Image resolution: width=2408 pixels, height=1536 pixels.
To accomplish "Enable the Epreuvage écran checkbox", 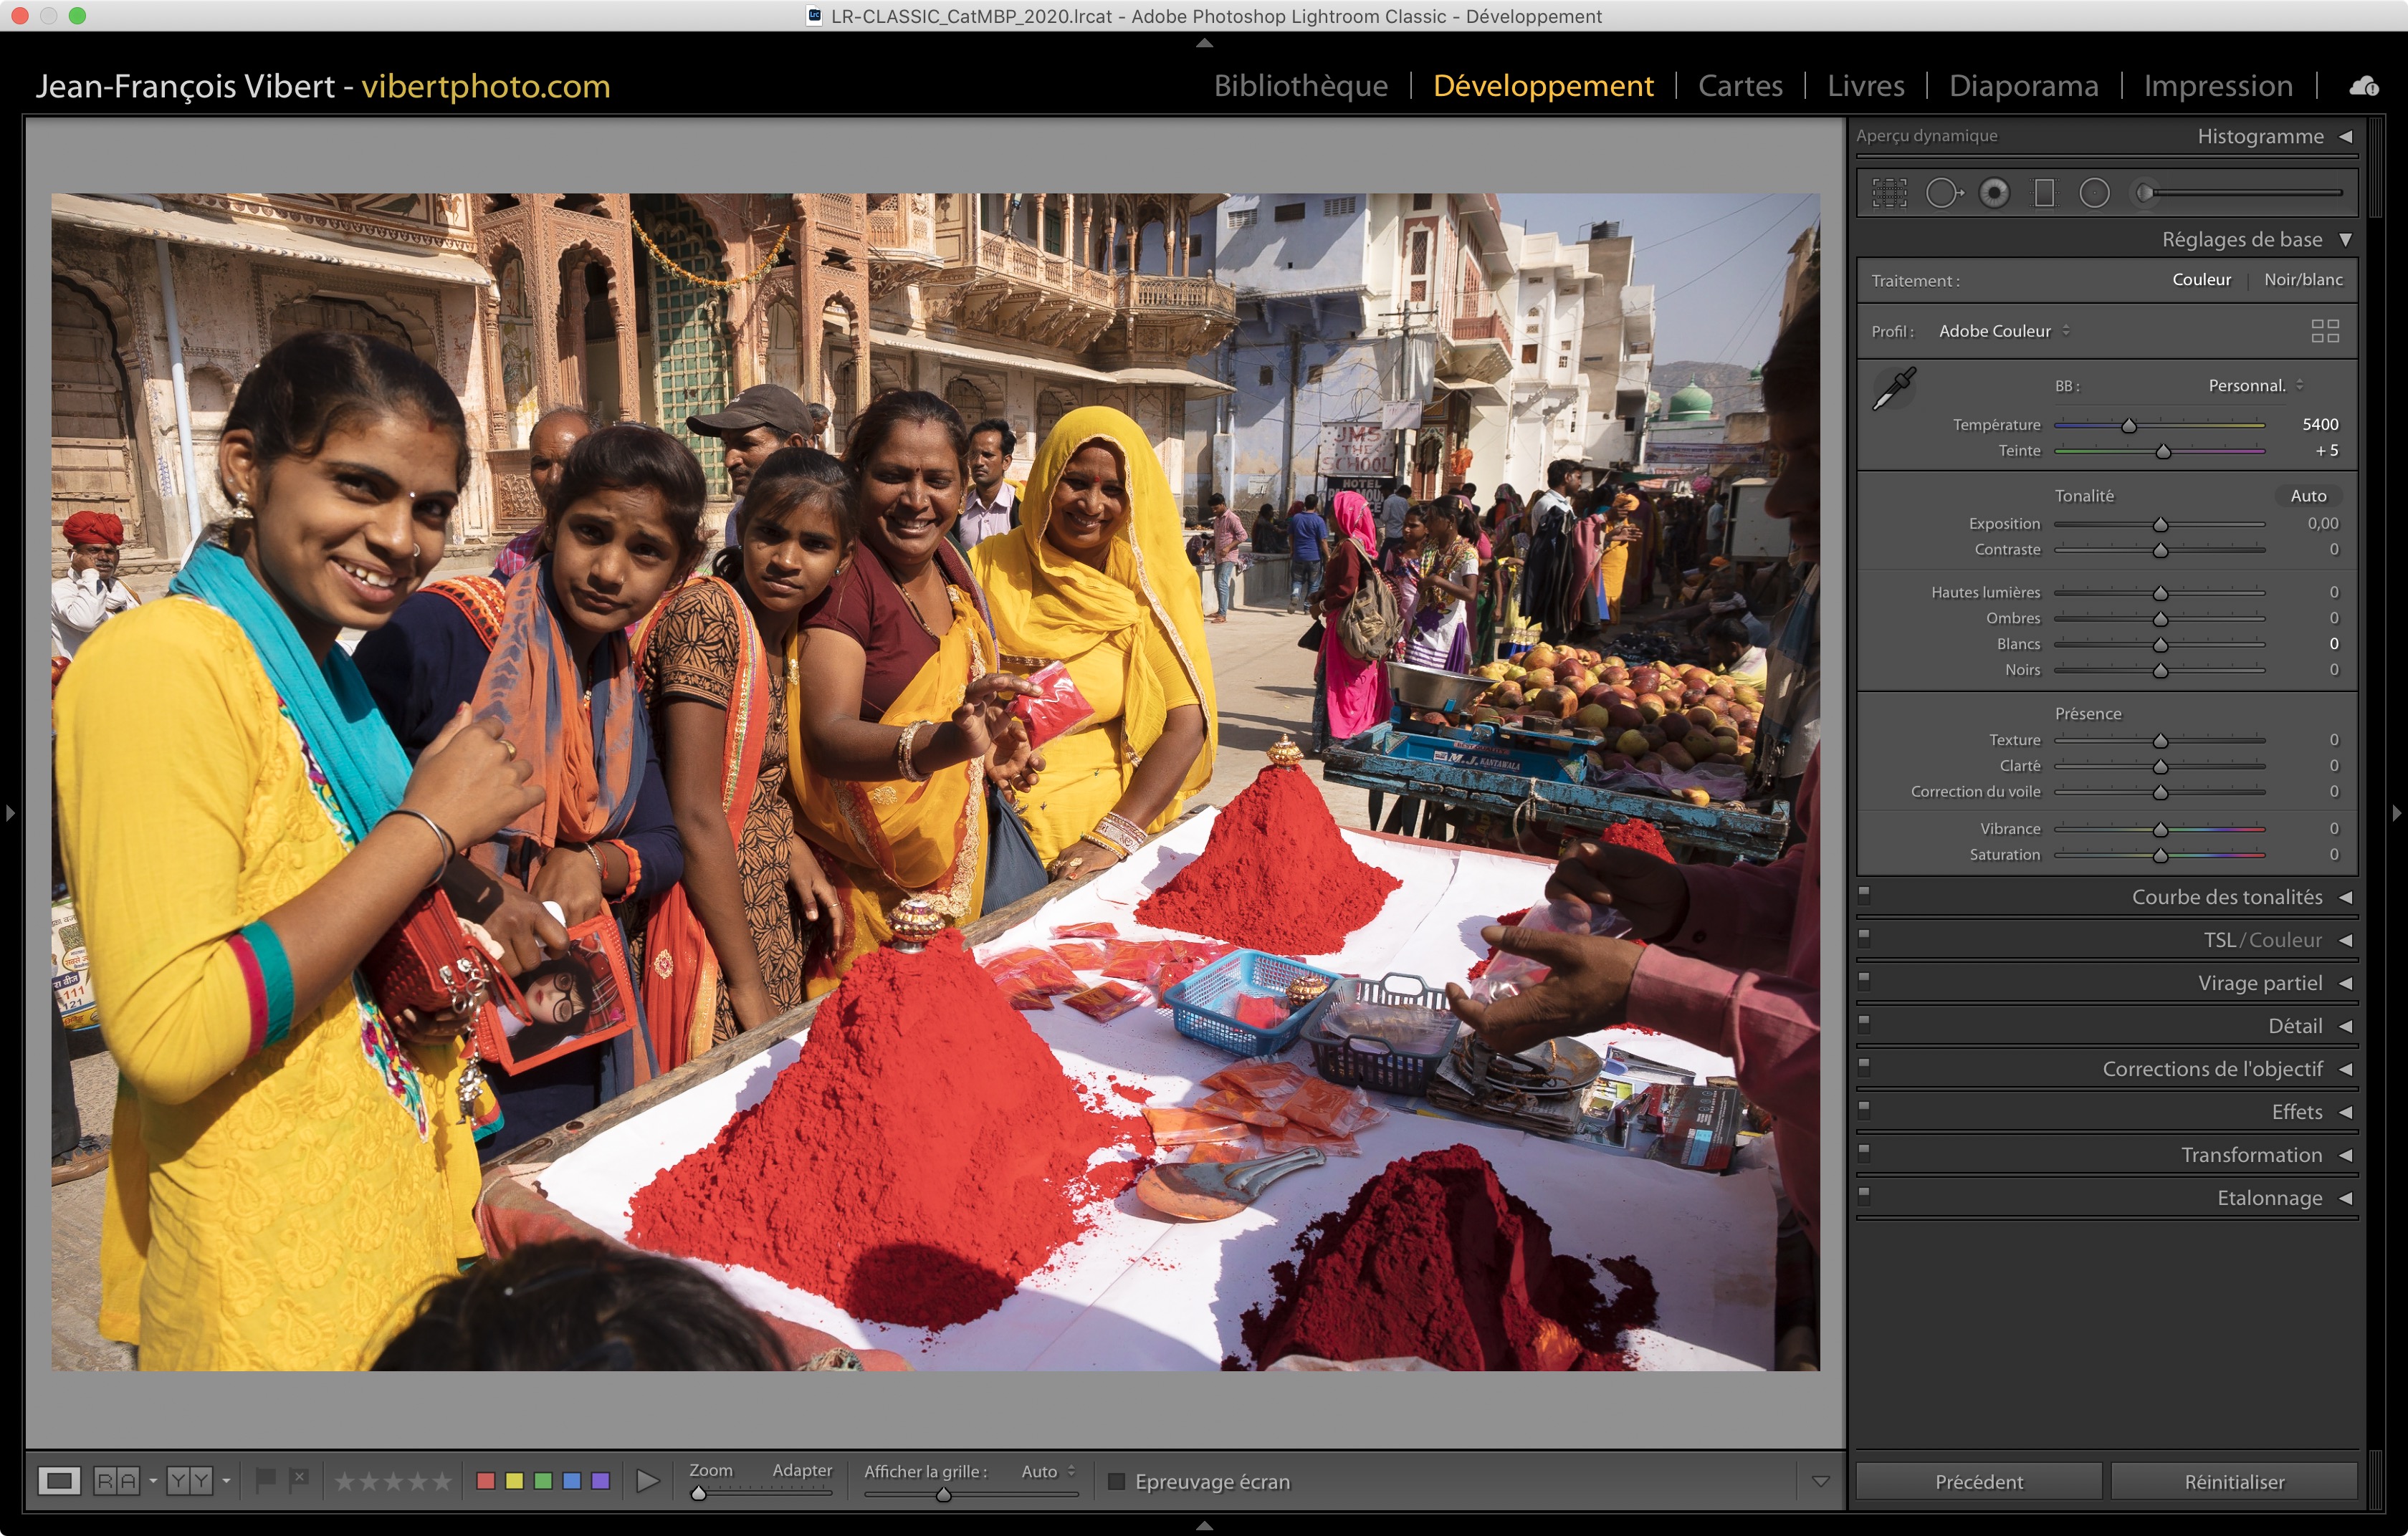I will pyautogui.click(x=1117, y=1481).
